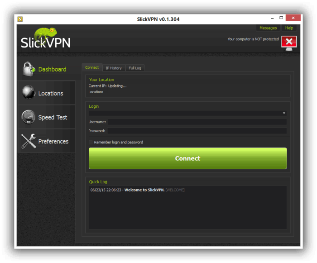Open the Messages button

pos(268,28)
